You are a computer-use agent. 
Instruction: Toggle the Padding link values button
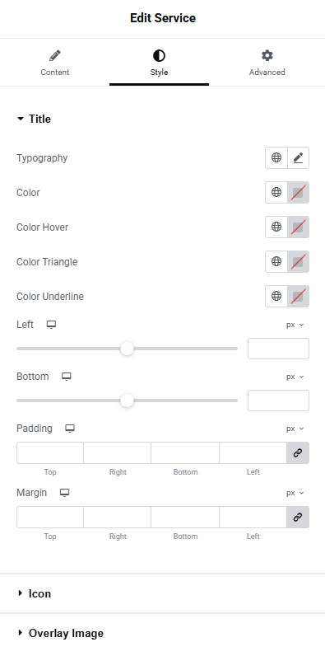298,452
